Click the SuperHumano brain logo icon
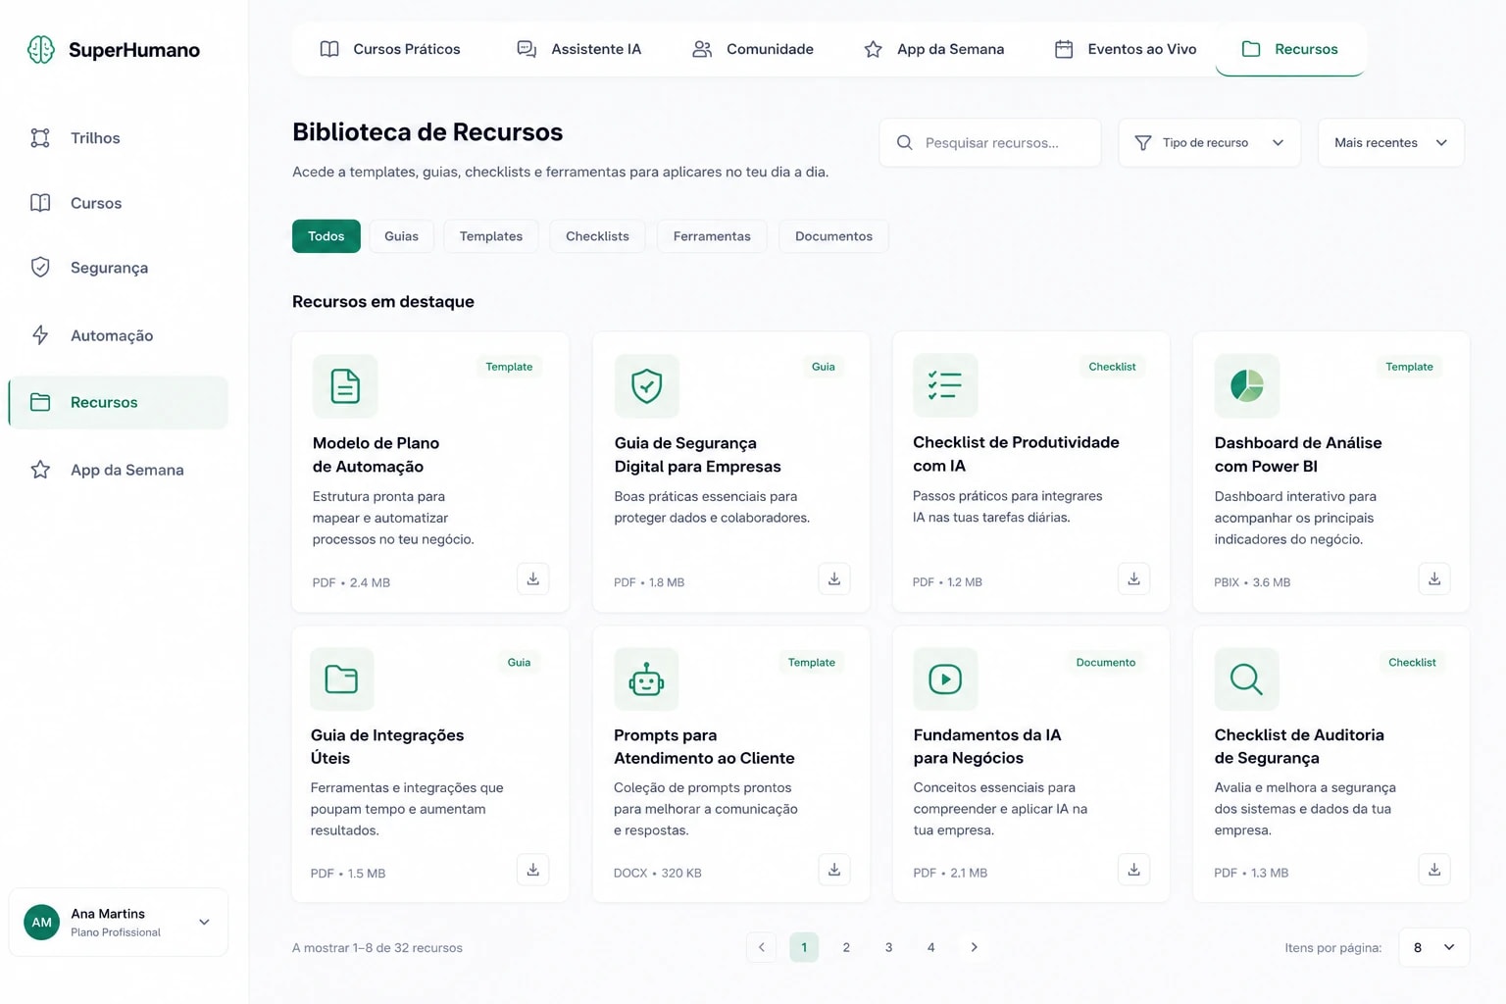 [x=41, y=49]
